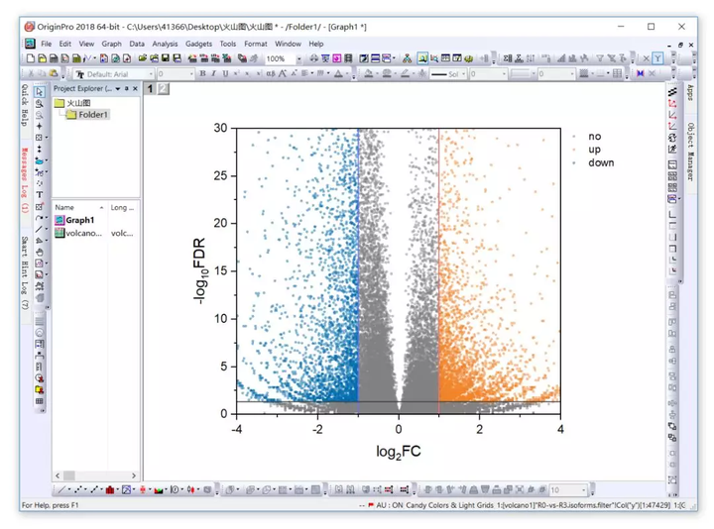Click the blue M icon in toolbar
The image size is (714, 529).
641,73
